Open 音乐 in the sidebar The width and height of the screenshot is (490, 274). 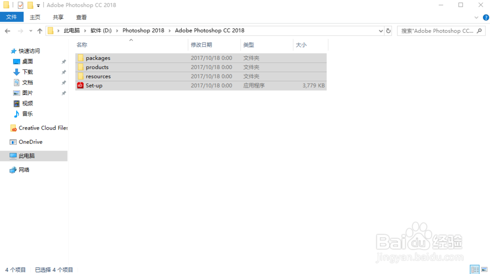click(27, 114)
